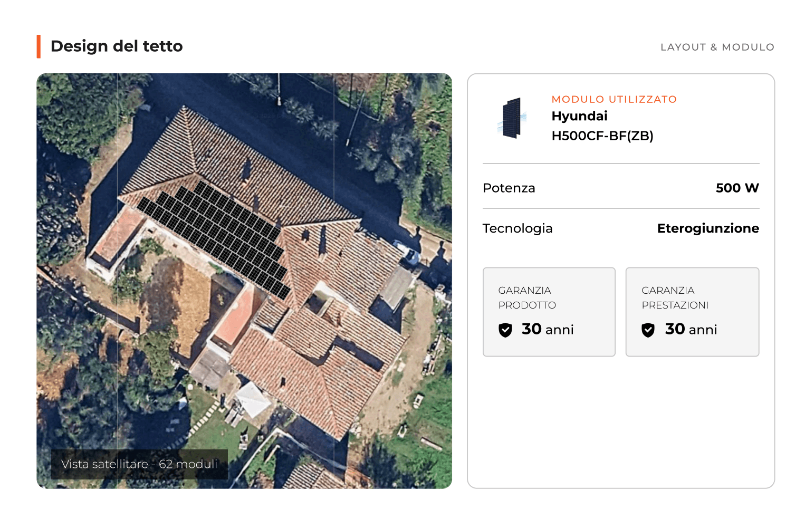This screenshot has width=805, height=519.
Task: Click the 'Design del tetto' heading
Action: coord(117,46)
